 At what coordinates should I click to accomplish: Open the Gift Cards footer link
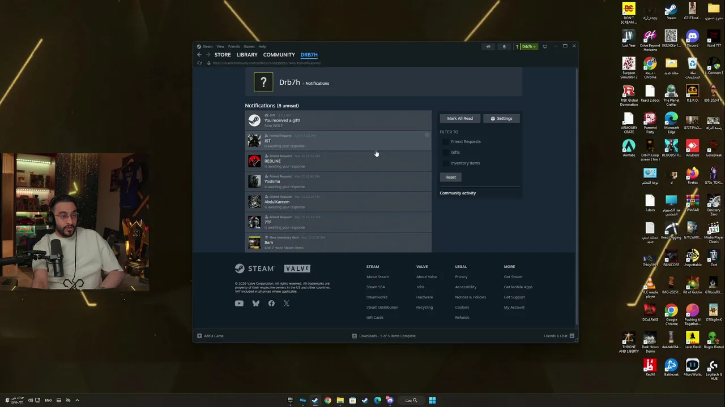pos(375,318)
